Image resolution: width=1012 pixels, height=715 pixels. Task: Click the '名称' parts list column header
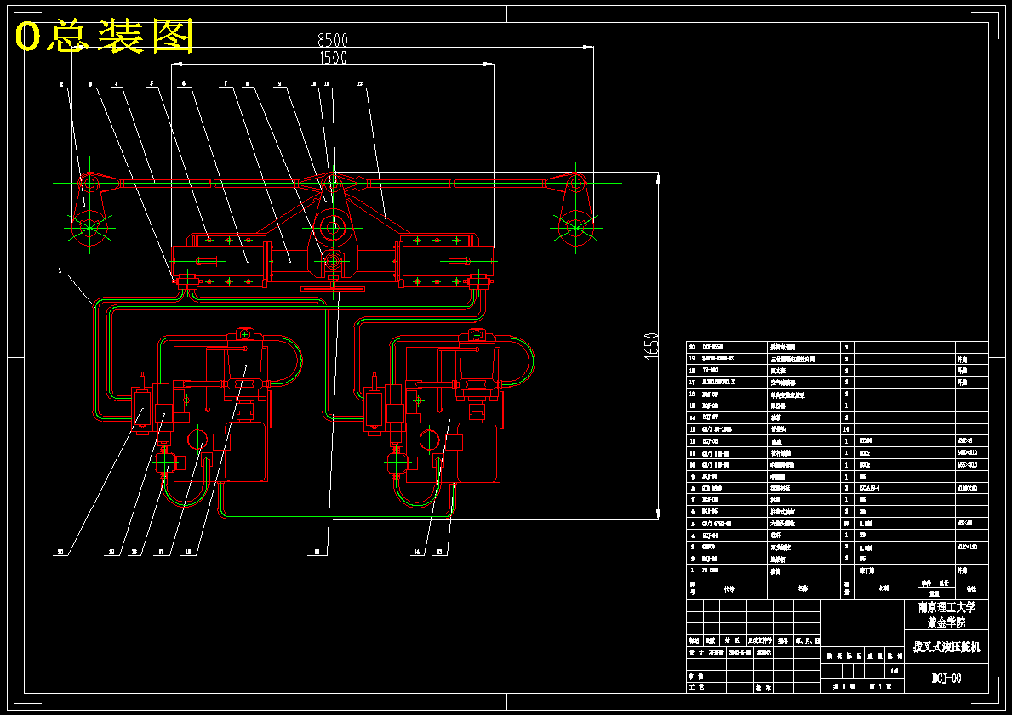[x=803, y=588]
